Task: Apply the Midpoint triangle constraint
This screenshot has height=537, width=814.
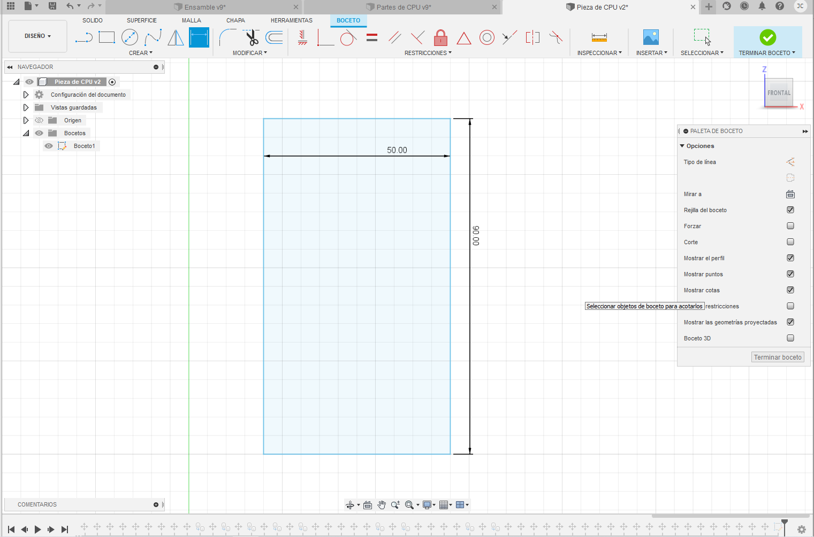Action: (464, 38)
